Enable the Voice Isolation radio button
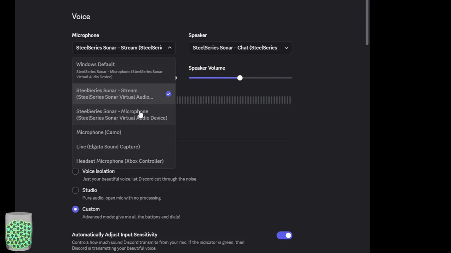451x253 pixels. [x=75, y=171]
